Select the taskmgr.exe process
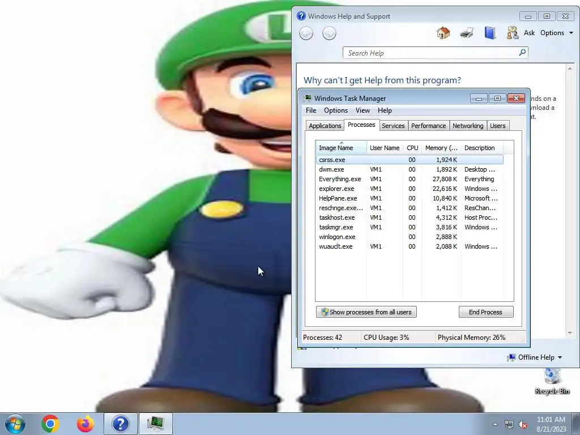Viewport: 580px width, 435px height. (x=410, y=227)
